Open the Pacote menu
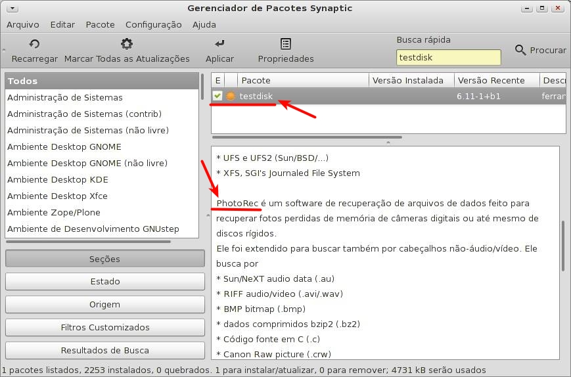This screenshot has width=571, height=377. (100, 25)
